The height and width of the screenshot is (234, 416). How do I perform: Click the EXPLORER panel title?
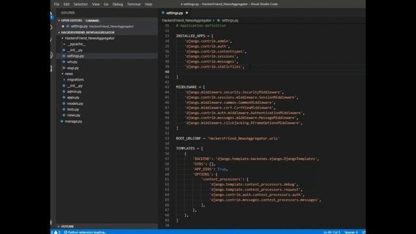coord(68,13)
